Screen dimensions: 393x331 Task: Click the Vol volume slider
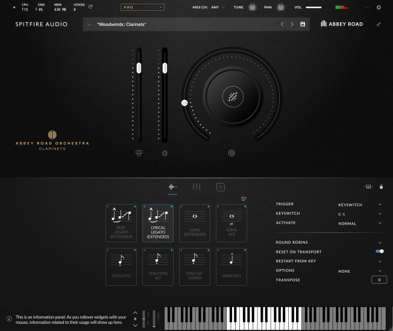tap(313, 7)
